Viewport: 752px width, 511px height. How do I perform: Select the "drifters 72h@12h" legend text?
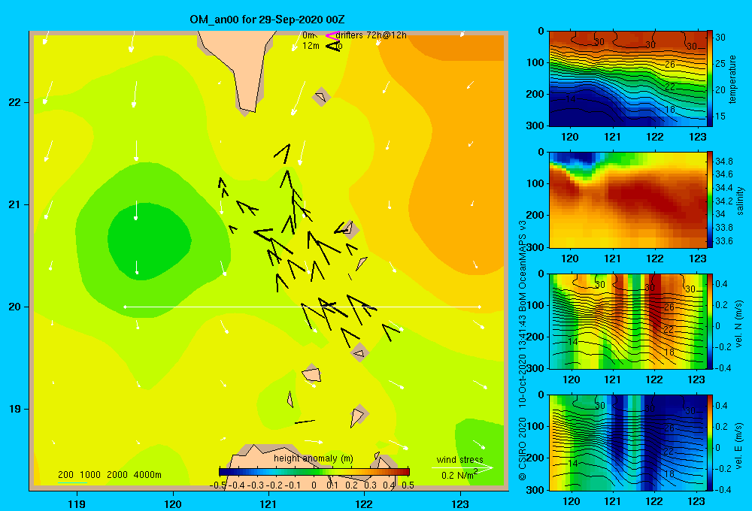(371, 35)
